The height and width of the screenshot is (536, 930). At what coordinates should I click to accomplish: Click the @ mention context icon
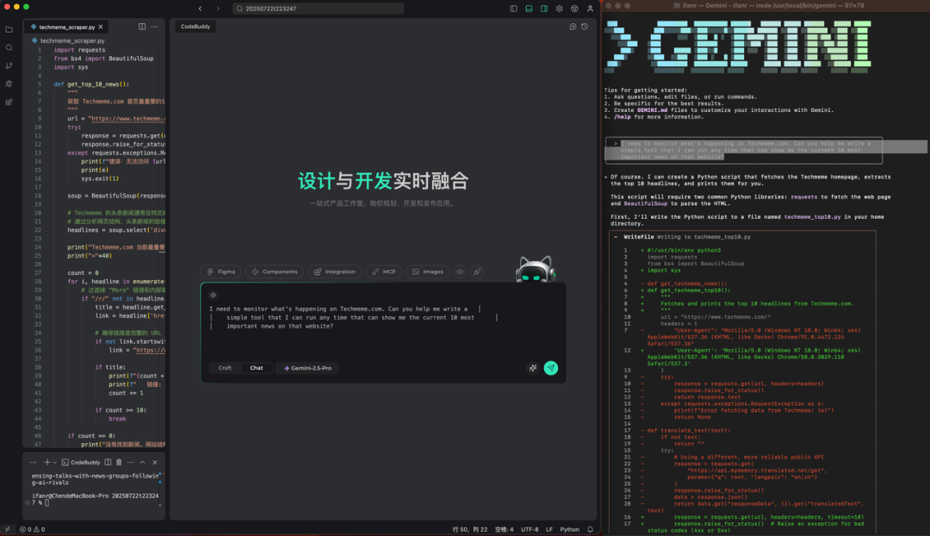point(213,295)
